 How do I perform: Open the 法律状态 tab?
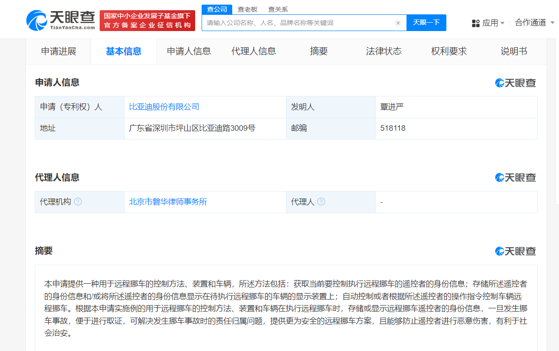[x=383, y=51]
